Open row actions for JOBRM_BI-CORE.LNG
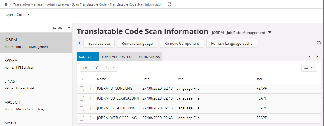Screen dimensions: 324x126 91,89
